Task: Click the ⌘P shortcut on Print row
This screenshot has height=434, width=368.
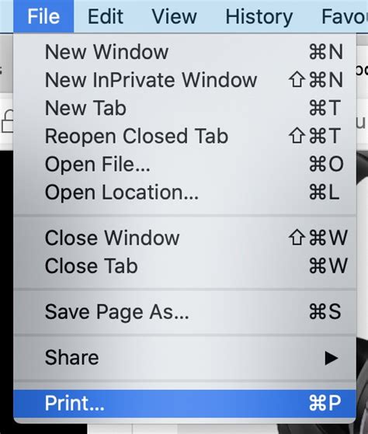Action: [x=325, y=403]
